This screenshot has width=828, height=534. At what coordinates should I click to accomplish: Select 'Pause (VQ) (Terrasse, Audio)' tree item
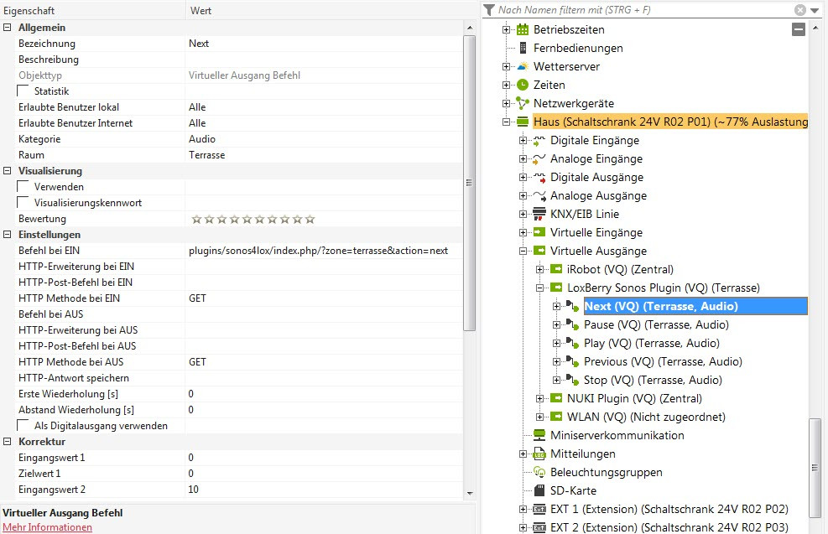click(656, 324)
